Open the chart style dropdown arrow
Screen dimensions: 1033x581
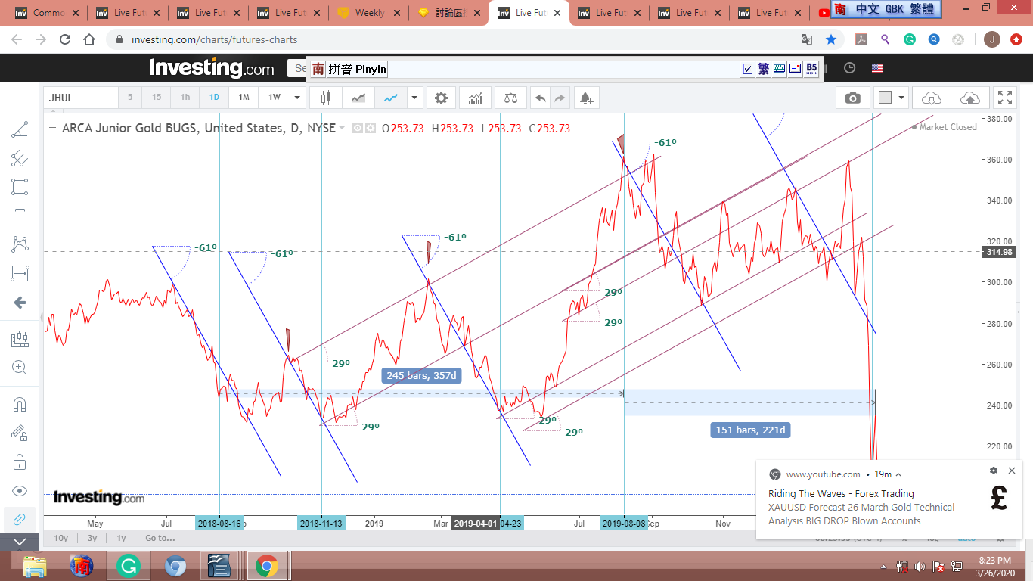click(x=414, y=98)
